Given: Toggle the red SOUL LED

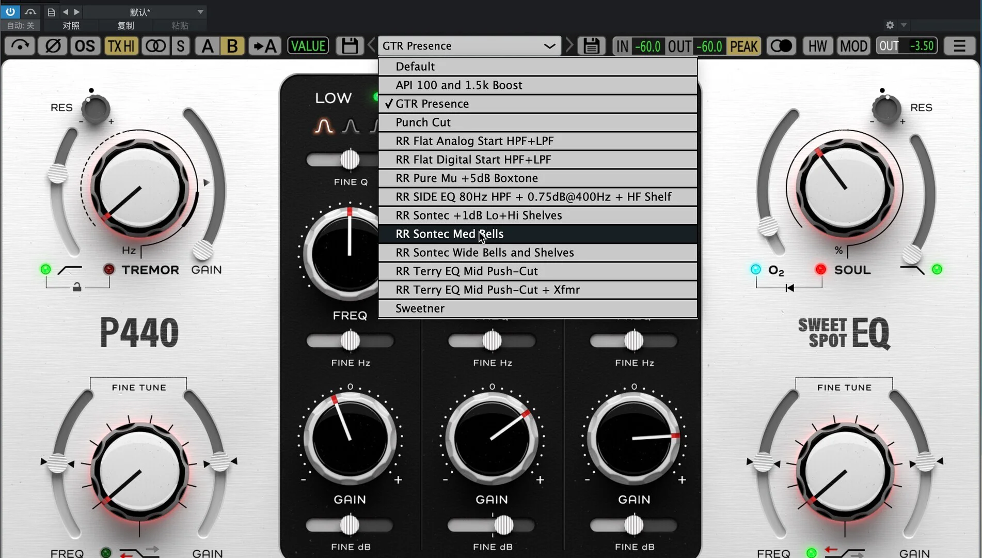Looking at the screenshot, I should point(820,269).
